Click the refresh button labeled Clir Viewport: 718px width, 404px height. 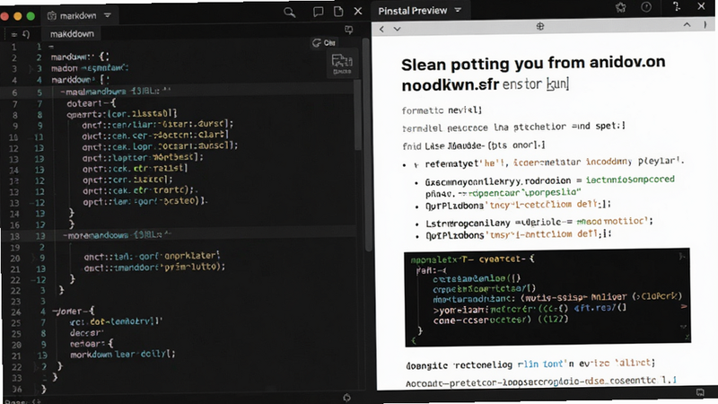click(x=324, y=43)
